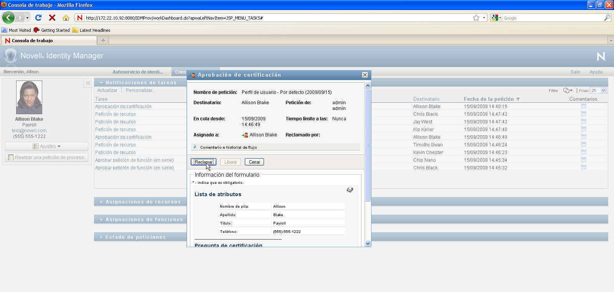Open the first Aprobar petición de función task
The height and width of the screenshot is (292, 614).
[134, 160]
